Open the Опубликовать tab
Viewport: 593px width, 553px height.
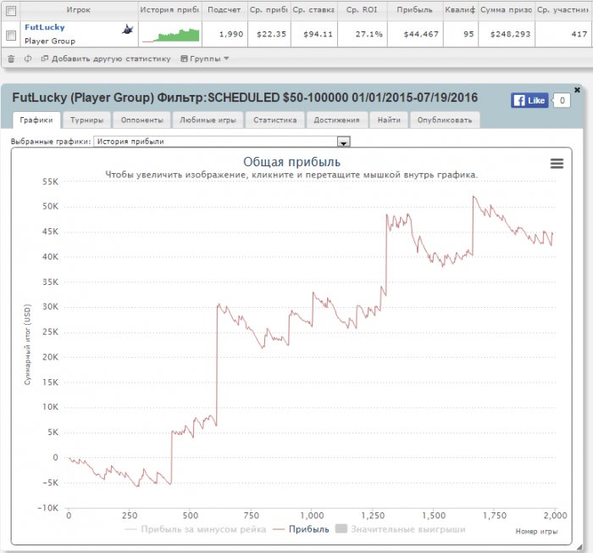coord(445,120)
